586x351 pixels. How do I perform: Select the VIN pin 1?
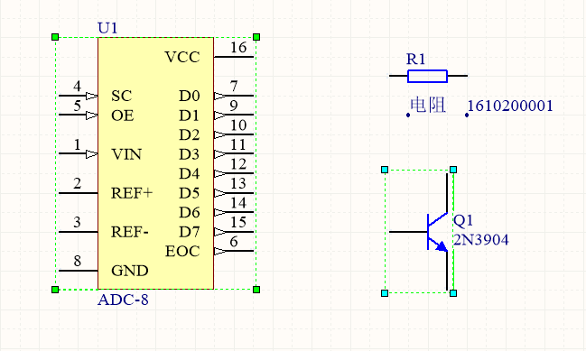tap(78, 153)
